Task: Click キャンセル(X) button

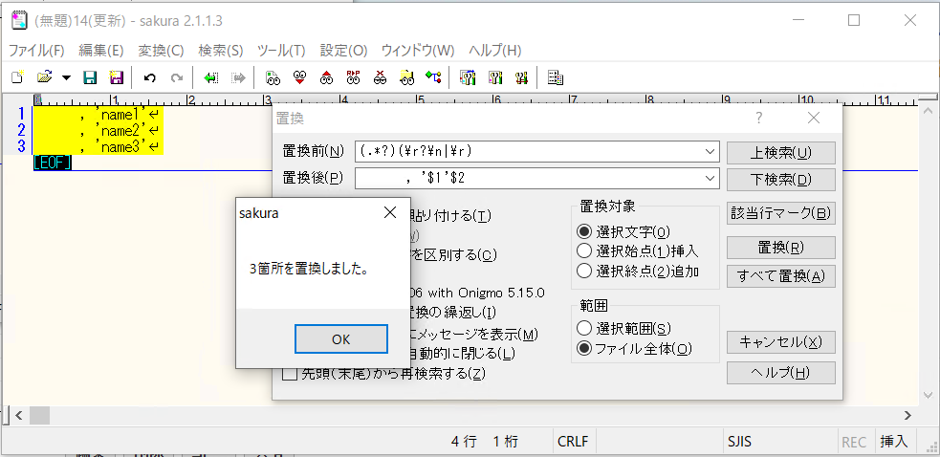Action: tap(780, 342)
